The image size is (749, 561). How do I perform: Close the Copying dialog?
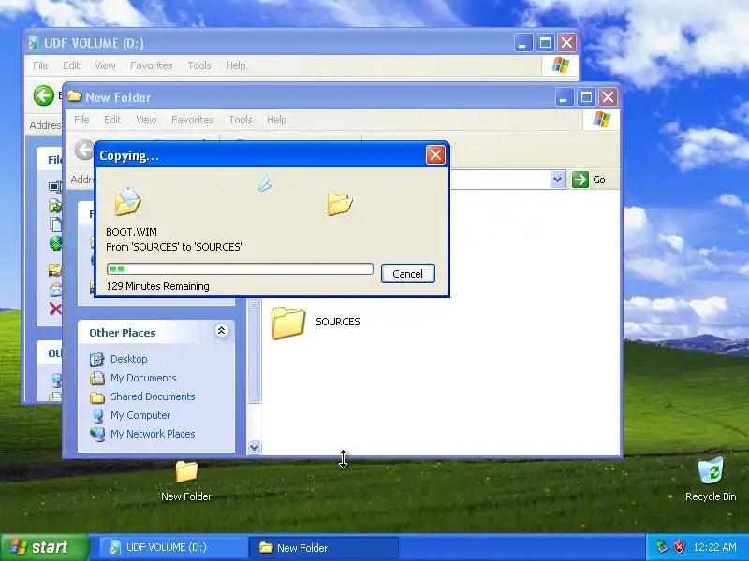(x=435, y=155)
